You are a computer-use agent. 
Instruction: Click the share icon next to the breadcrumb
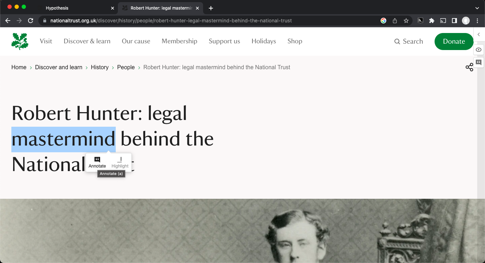click(x=469, y=67)
